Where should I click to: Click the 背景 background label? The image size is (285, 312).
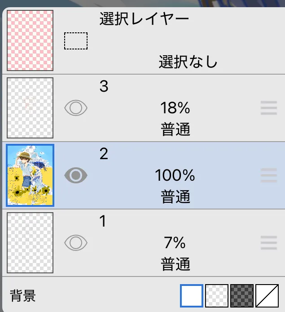pyautogui.click(x=23, y=296)
